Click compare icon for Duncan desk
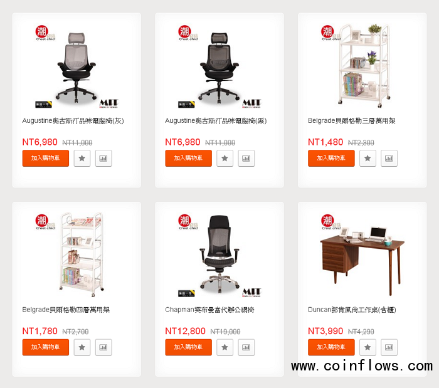The width and height of the screenshot is (439, 388). point(389,347)
